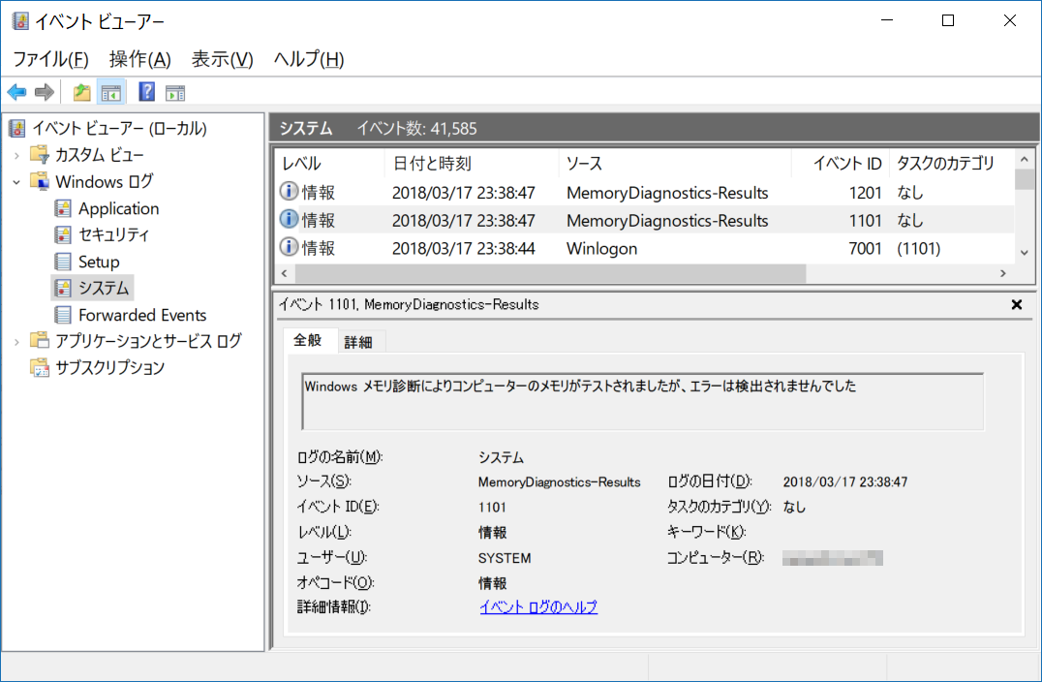Click event list horizontal scroll left arrow
Viewport: 1042px width, 682px height.
click(x=285, y=273)
